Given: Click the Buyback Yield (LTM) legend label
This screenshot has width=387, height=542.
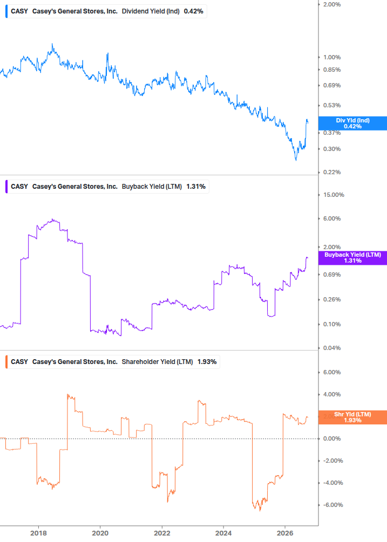Looking at the screenshot, I should click(x=152, y=187).
